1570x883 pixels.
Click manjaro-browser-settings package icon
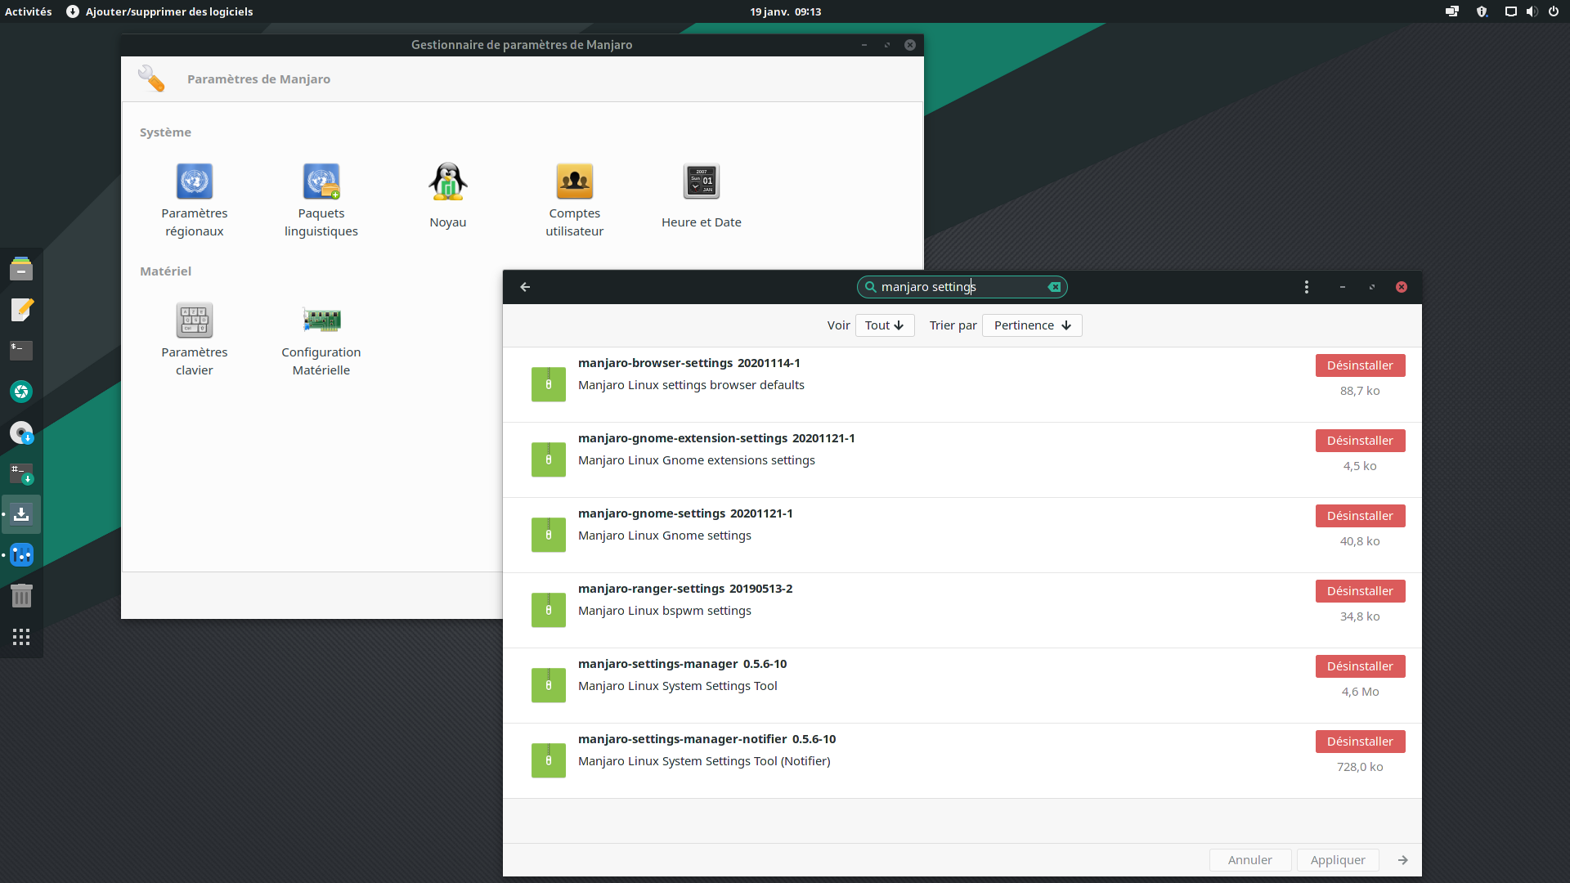coord(549,384)
